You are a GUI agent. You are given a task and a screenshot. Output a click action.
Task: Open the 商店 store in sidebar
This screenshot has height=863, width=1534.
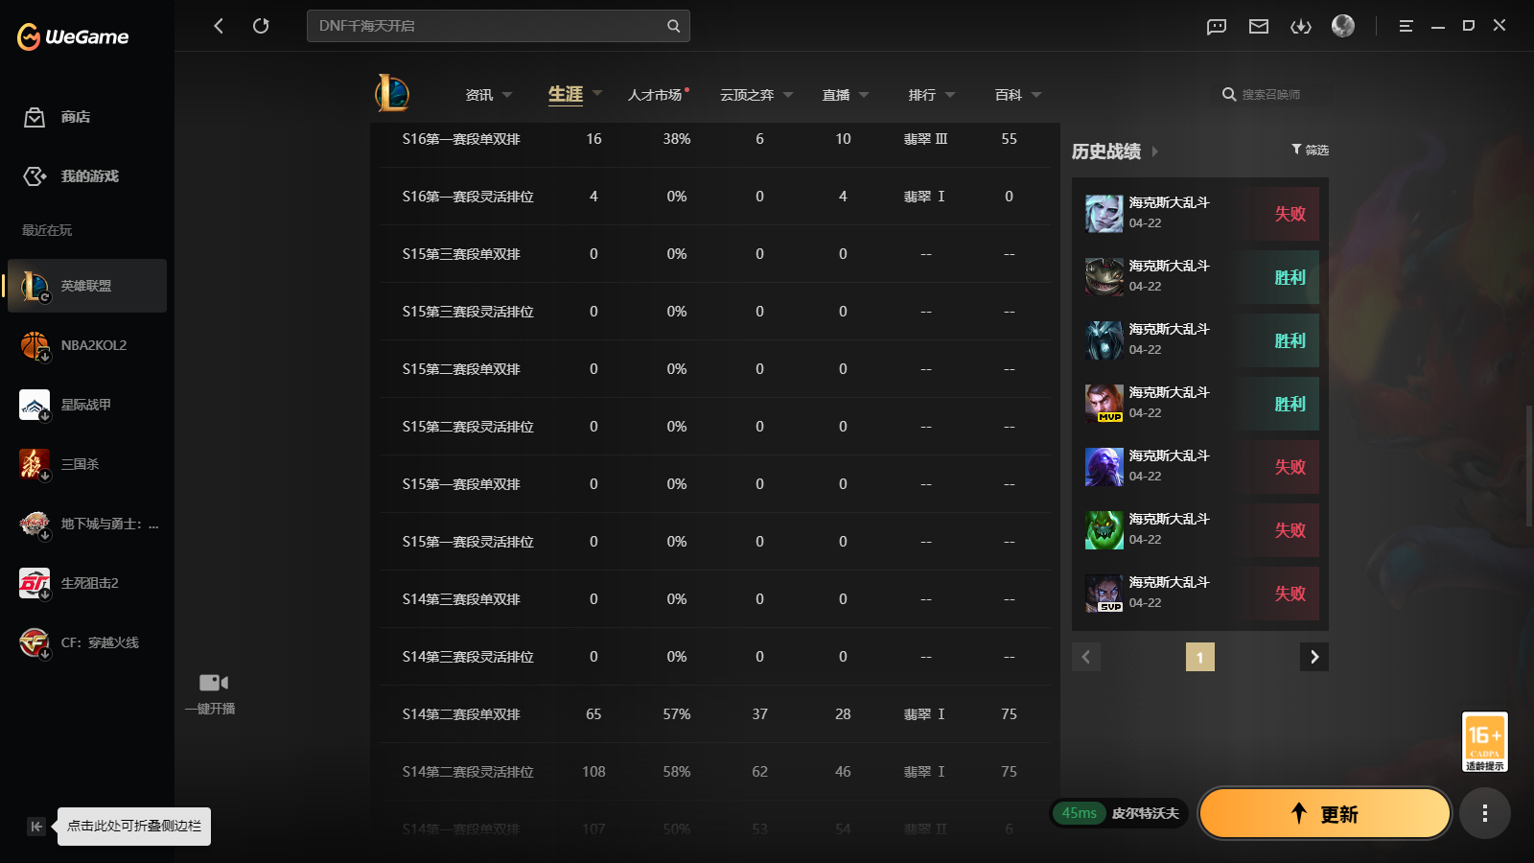pos(75,117)
